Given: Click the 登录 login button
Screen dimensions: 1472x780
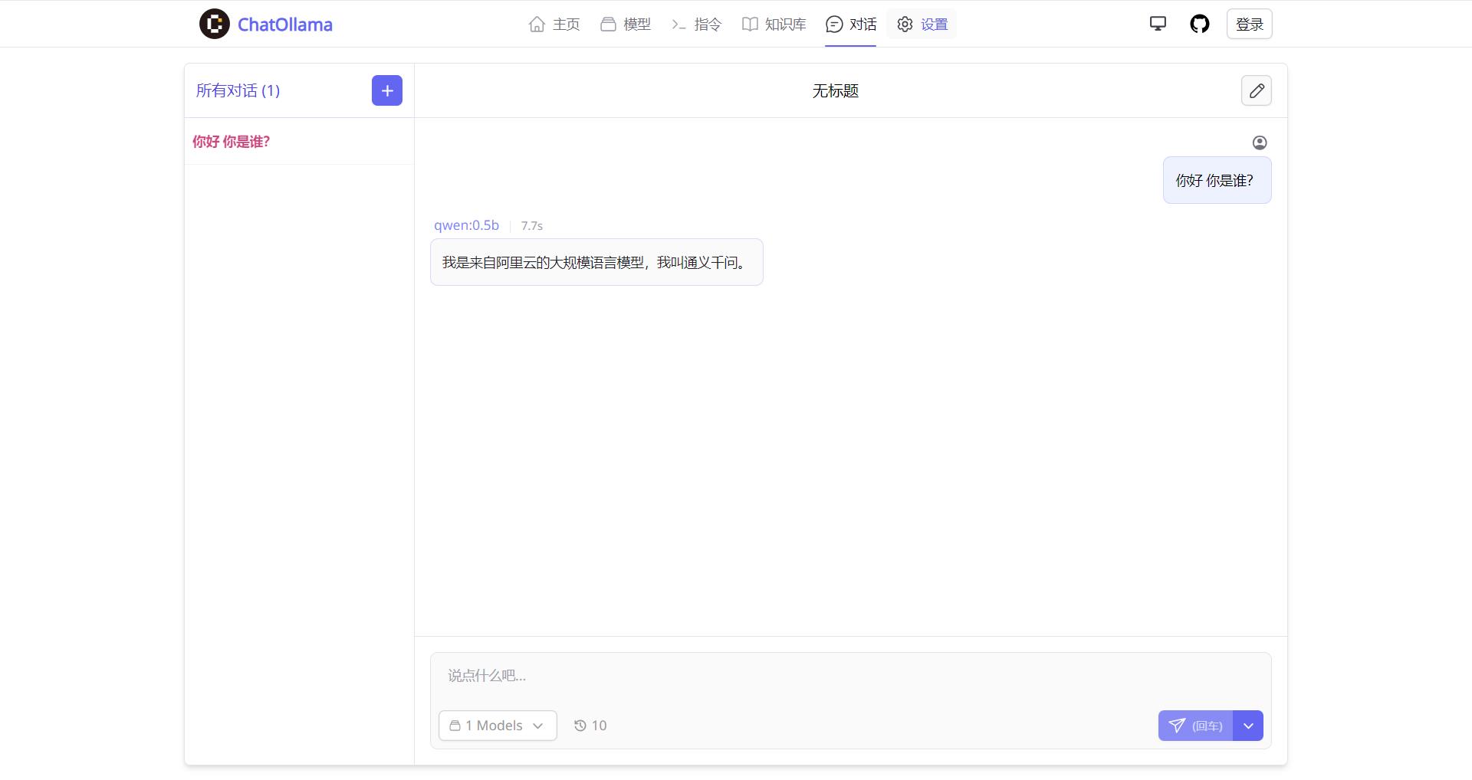Looking at the screenshot, I should click(1250, 24).
